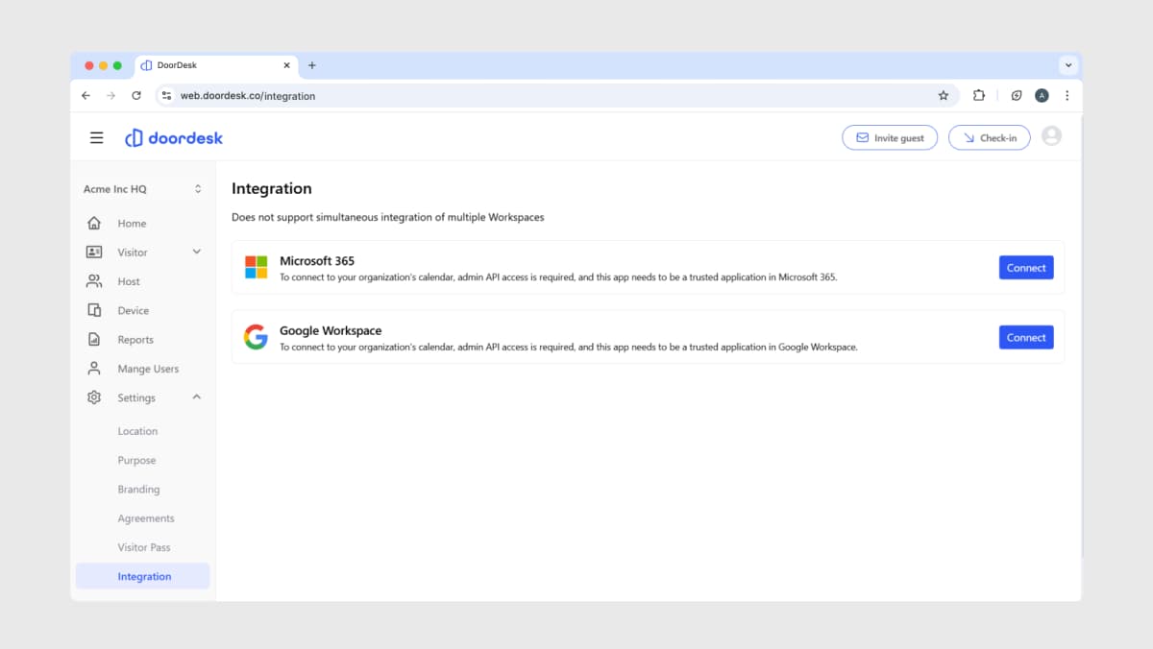Screen dimensions: 1153x649
Task: Click the Microsoft 365 logo
Action: pyautogui.click(x=256, y=267)
